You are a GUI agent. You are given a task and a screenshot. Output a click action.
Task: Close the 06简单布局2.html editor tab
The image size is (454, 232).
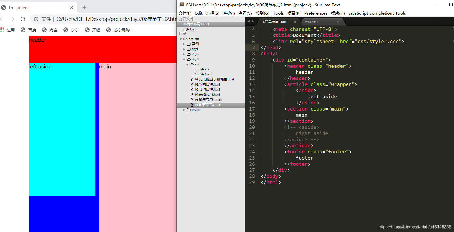coord(295,22)
